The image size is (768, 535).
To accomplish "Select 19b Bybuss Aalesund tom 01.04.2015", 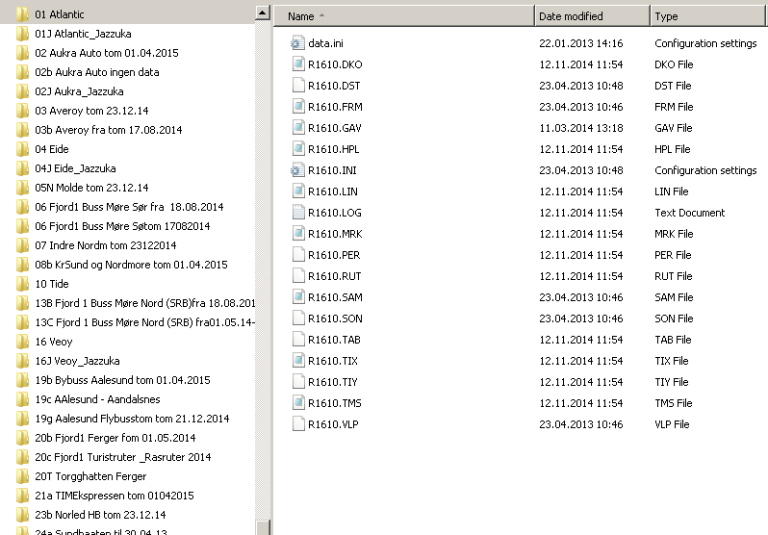I will pos(122,380).
